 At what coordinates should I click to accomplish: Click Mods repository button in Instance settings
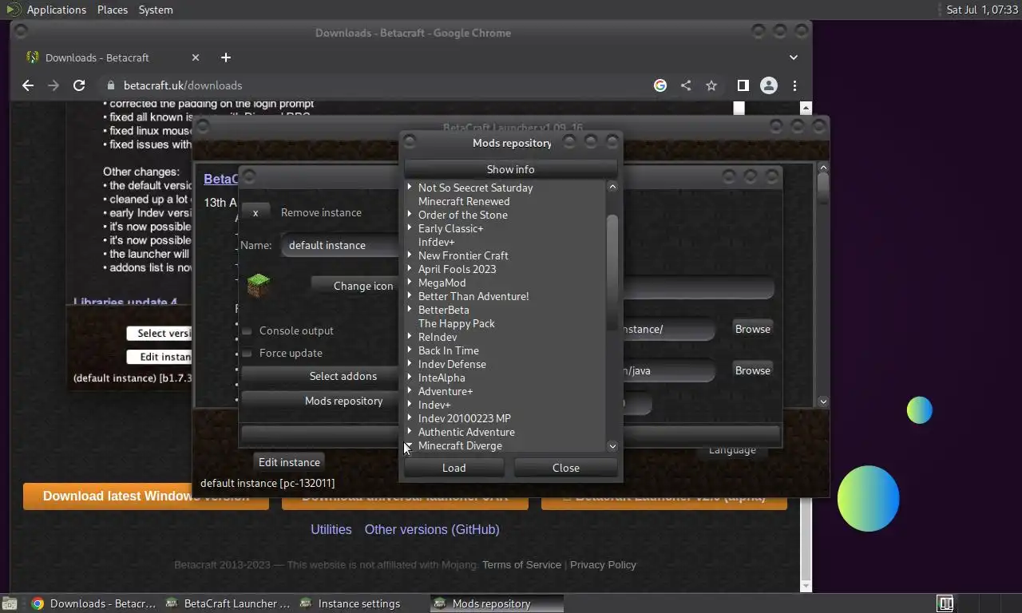(x=321, y=401)
